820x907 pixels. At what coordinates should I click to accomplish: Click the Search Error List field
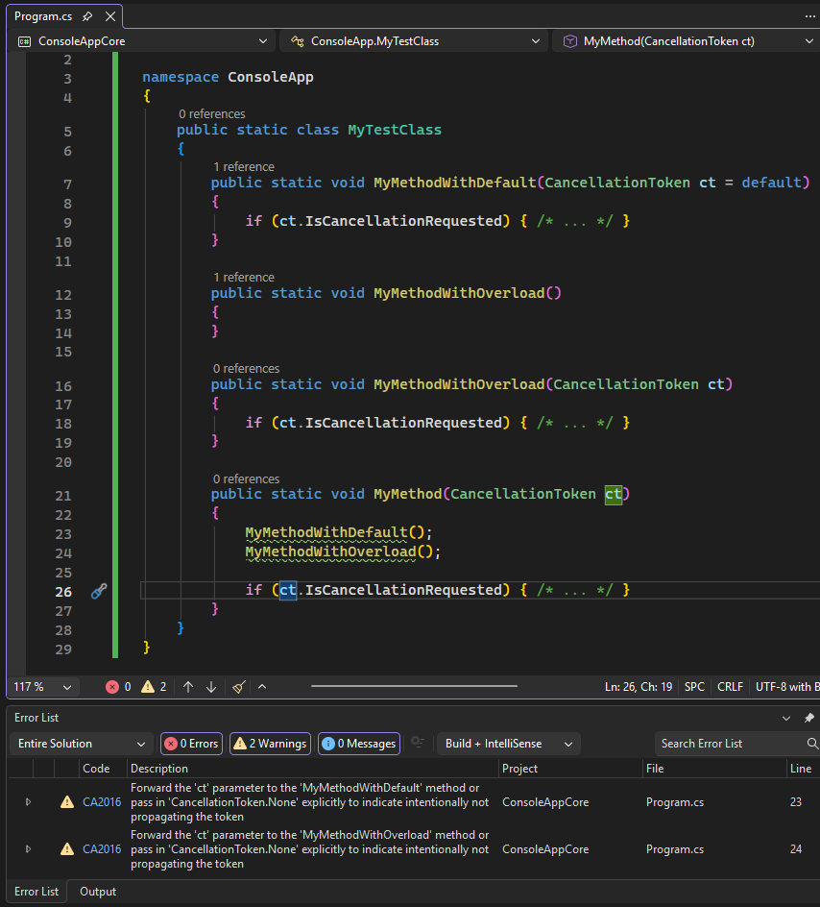[730, 744]
